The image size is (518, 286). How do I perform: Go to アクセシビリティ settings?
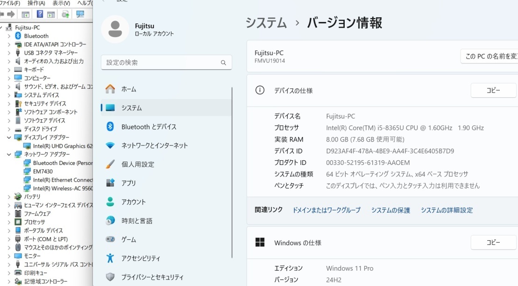click(141, 258)
